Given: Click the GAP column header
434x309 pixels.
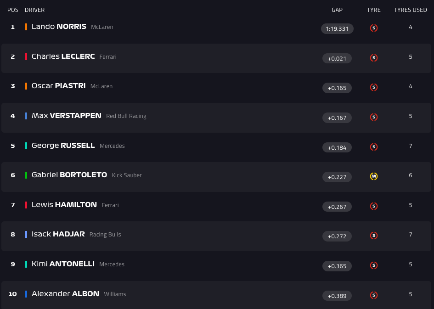Looking at the screenshot, I should 337,10.
